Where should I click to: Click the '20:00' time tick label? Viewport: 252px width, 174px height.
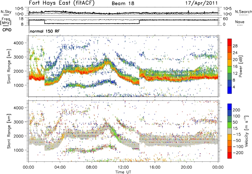186,167
